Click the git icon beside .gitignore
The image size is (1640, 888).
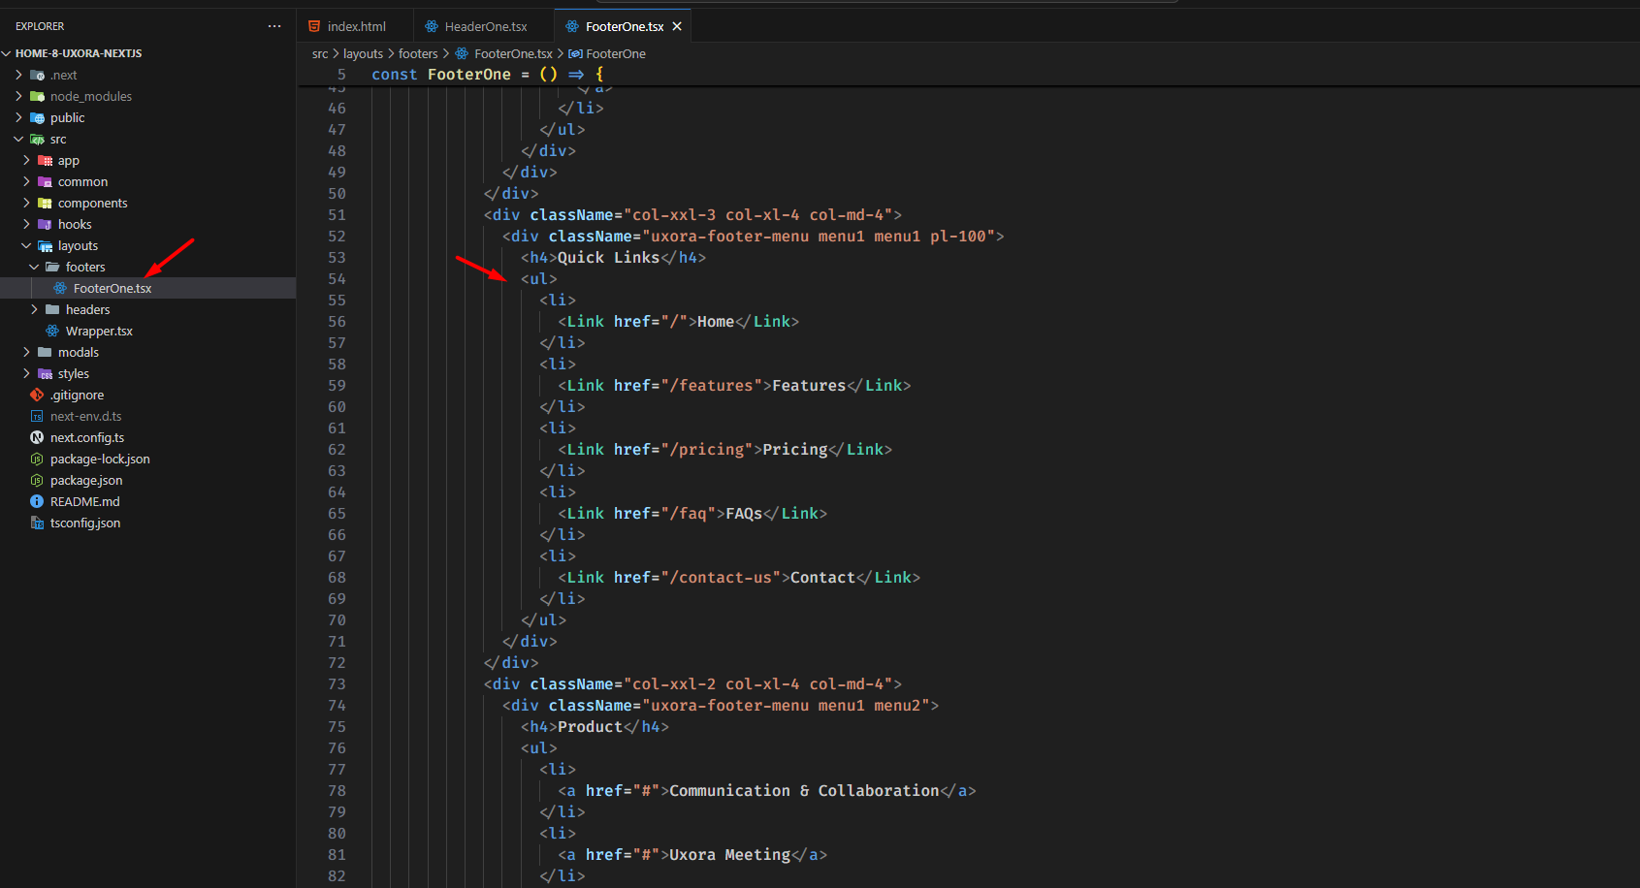(x=37, y=395)
